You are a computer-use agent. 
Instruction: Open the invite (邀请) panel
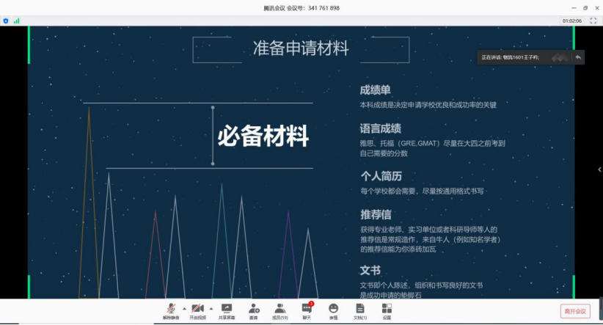[253, 310]
